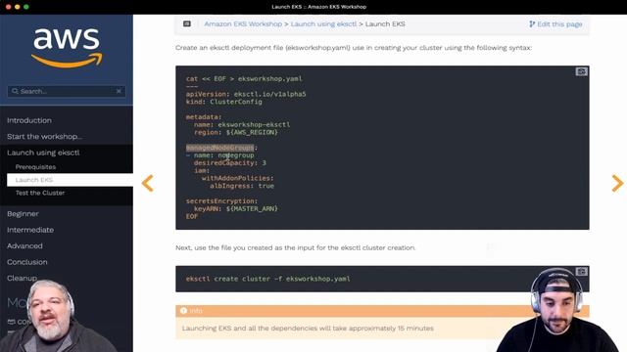The height and width of the screenshot is (352, 627).
Task: Click 'apiVersion: eksctl.io/v1alpha5' line
Action: (x=246, y=94)
